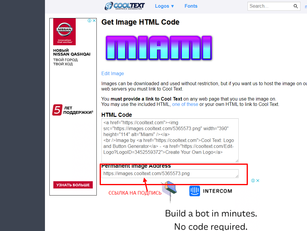Click the УЗНАТЬ БОЛЬШЕ button
This screenshot has width=307, height=231.
click(x=73, y=185)
